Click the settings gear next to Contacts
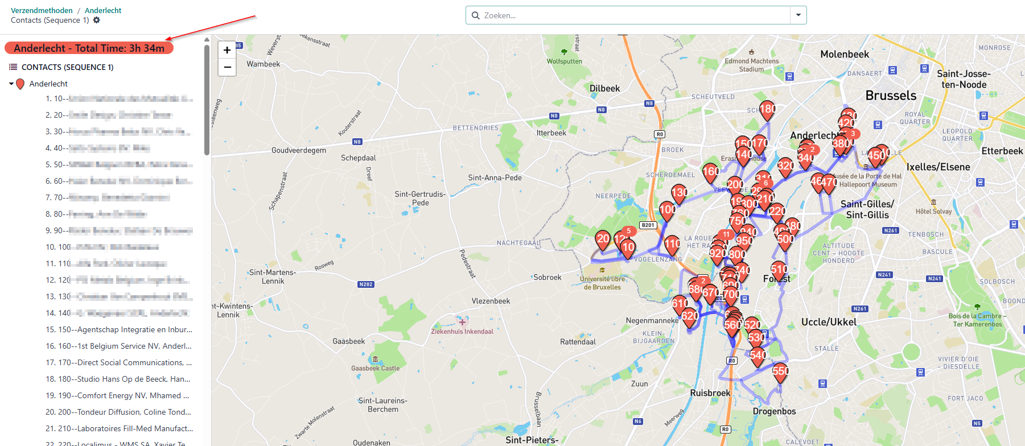Image resolution: width=1025 pixels, height=446 pixels. coord(97,20)
